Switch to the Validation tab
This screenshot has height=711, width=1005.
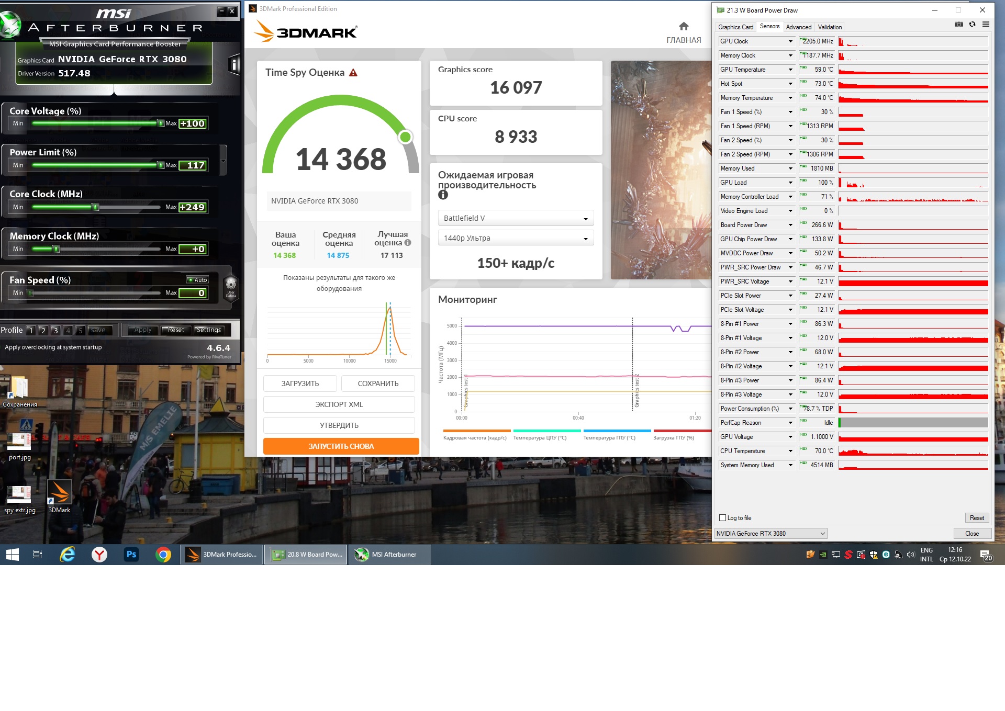click(830, 27)
